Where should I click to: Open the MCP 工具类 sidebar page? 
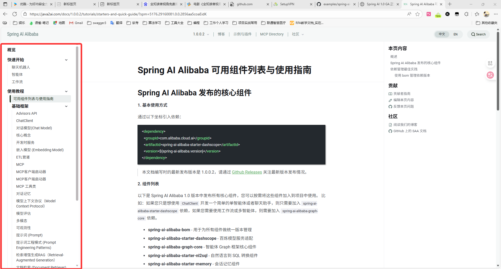(26, 186)
